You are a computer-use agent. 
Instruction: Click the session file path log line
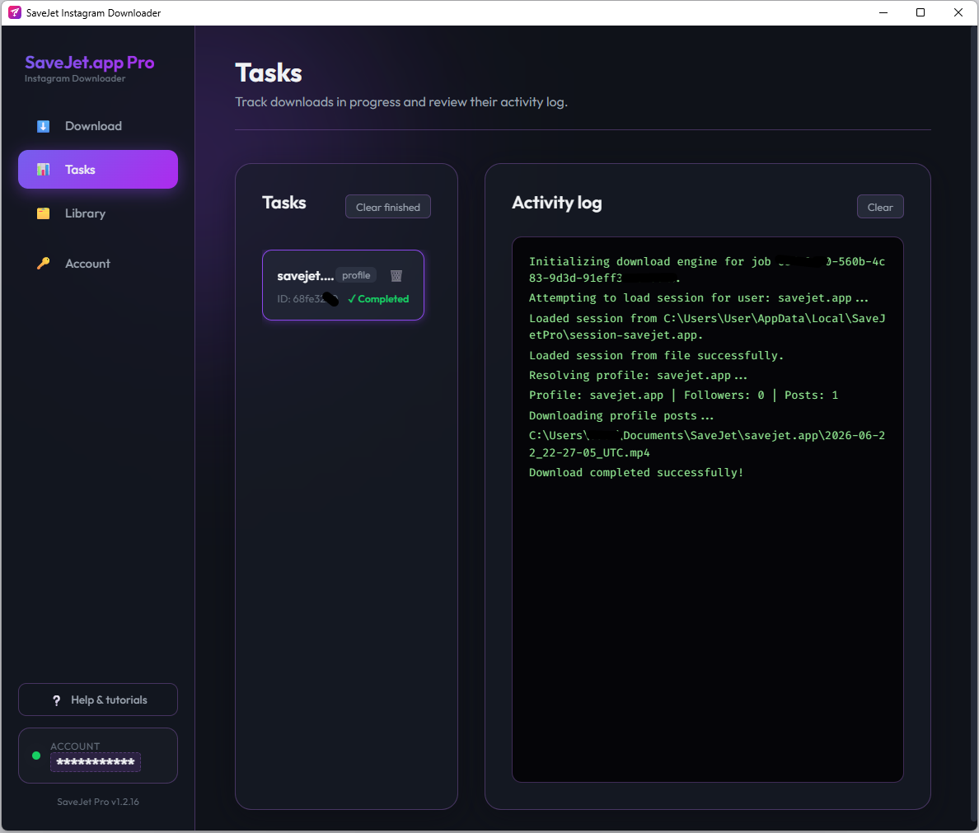(x=707, y=326)
